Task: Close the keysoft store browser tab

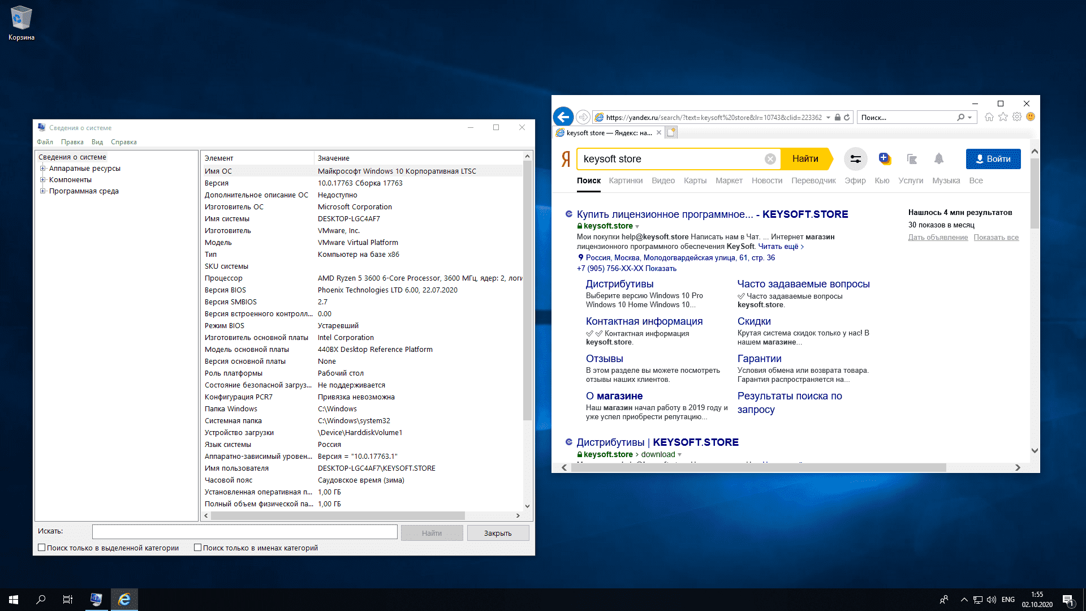Action: click(659, 132)
